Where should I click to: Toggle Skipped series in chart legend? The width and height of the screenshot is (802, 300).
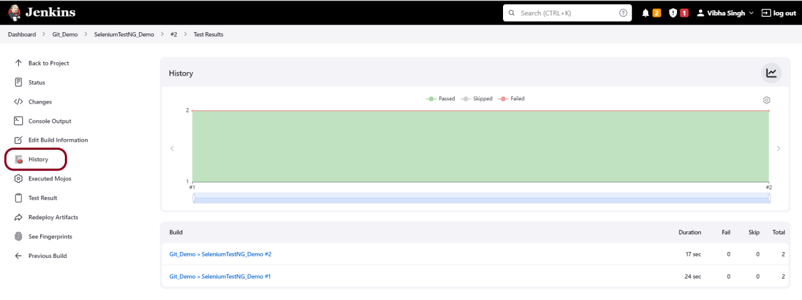476,99
